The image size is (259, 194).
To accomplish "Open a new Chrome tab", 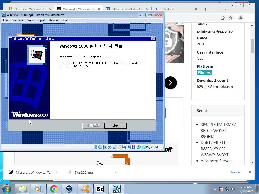I will pyautogui.click(x=205, y=9).
